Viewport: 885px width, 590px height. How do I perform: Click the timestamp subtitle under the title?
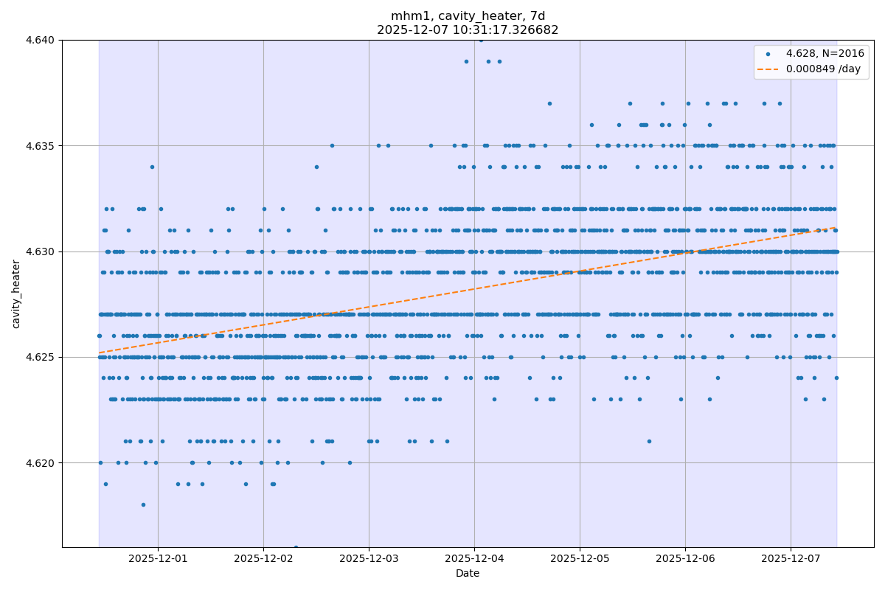tap(468, 30)
